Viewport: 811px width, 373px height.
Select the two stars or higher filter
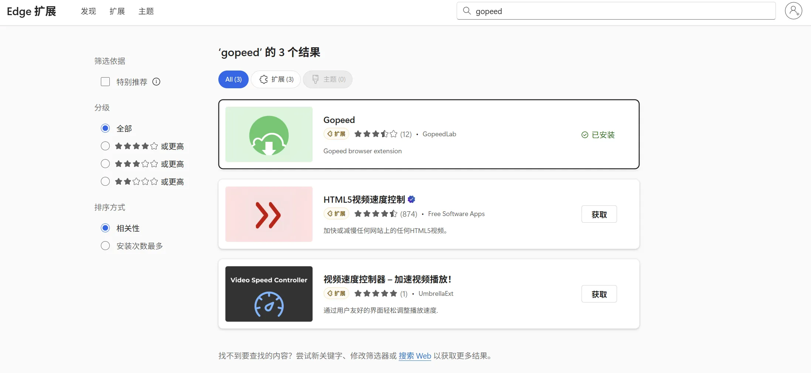[x=105, y=181]
